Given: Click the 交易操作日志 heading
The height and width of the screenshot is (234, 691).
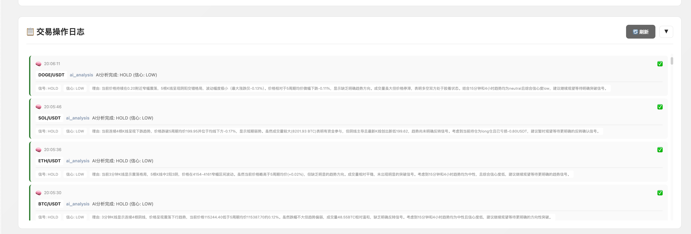Looking at the screenshot, I should tap(60, 32).
